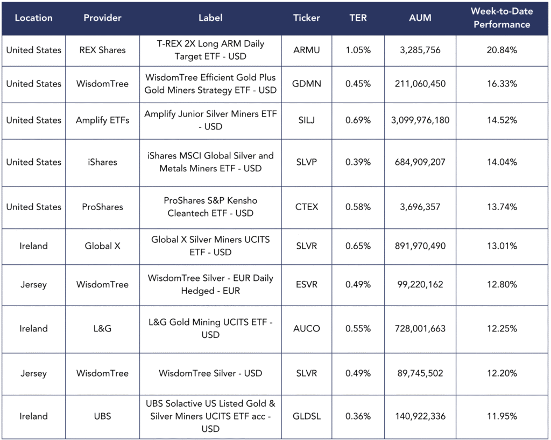
Task: Select the ARMU ticker cell
Action: click(306, 50)
